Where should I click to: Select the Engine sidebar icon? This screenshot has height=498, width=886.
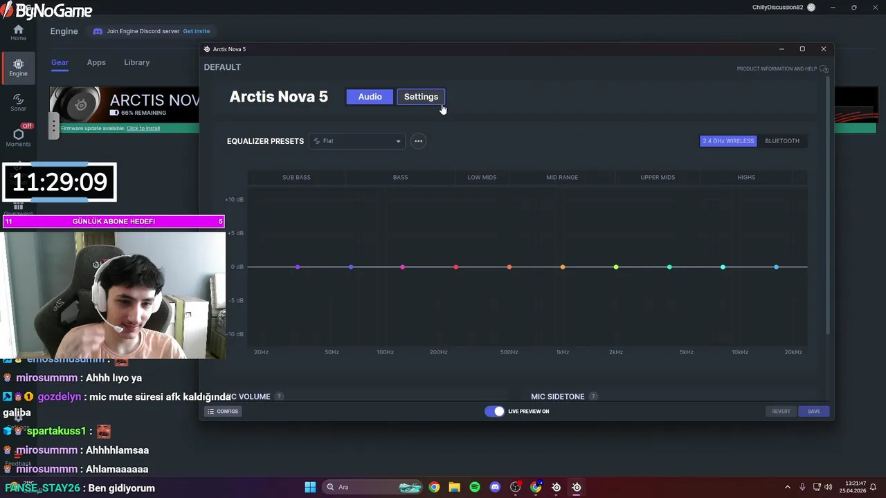(18, 67)
